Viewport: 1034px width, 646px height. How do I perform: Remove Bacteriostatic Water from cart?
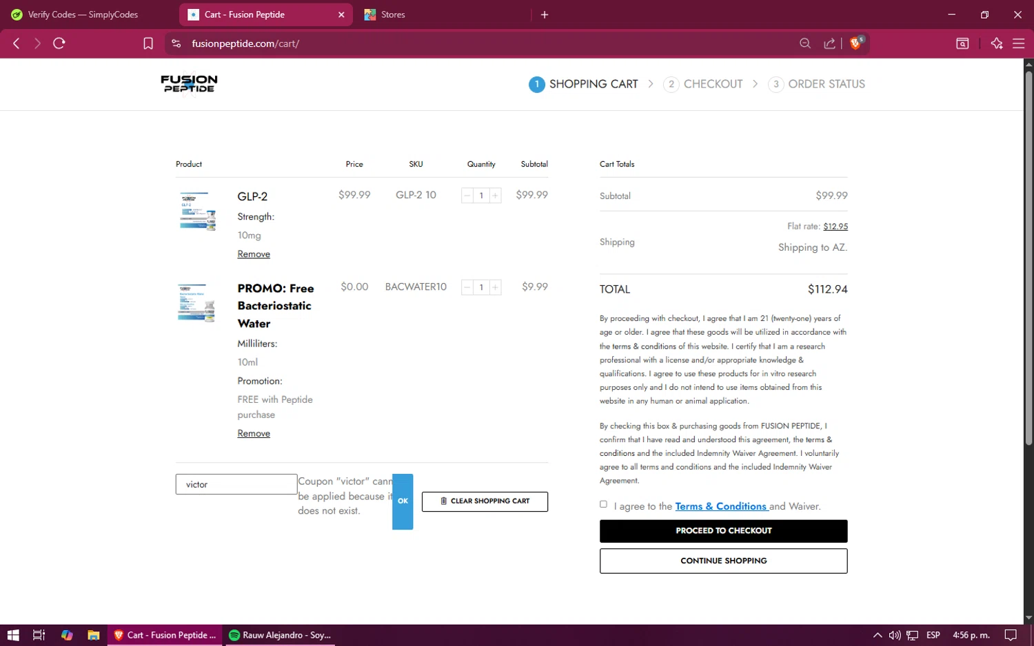(x=254, y=433)
